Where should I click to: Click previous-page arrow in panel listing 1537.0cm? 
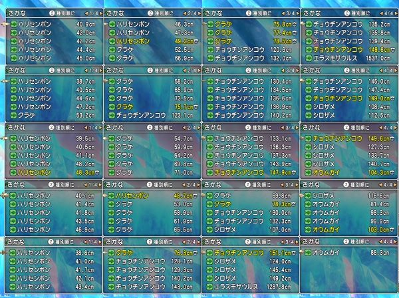click(382, 13)
